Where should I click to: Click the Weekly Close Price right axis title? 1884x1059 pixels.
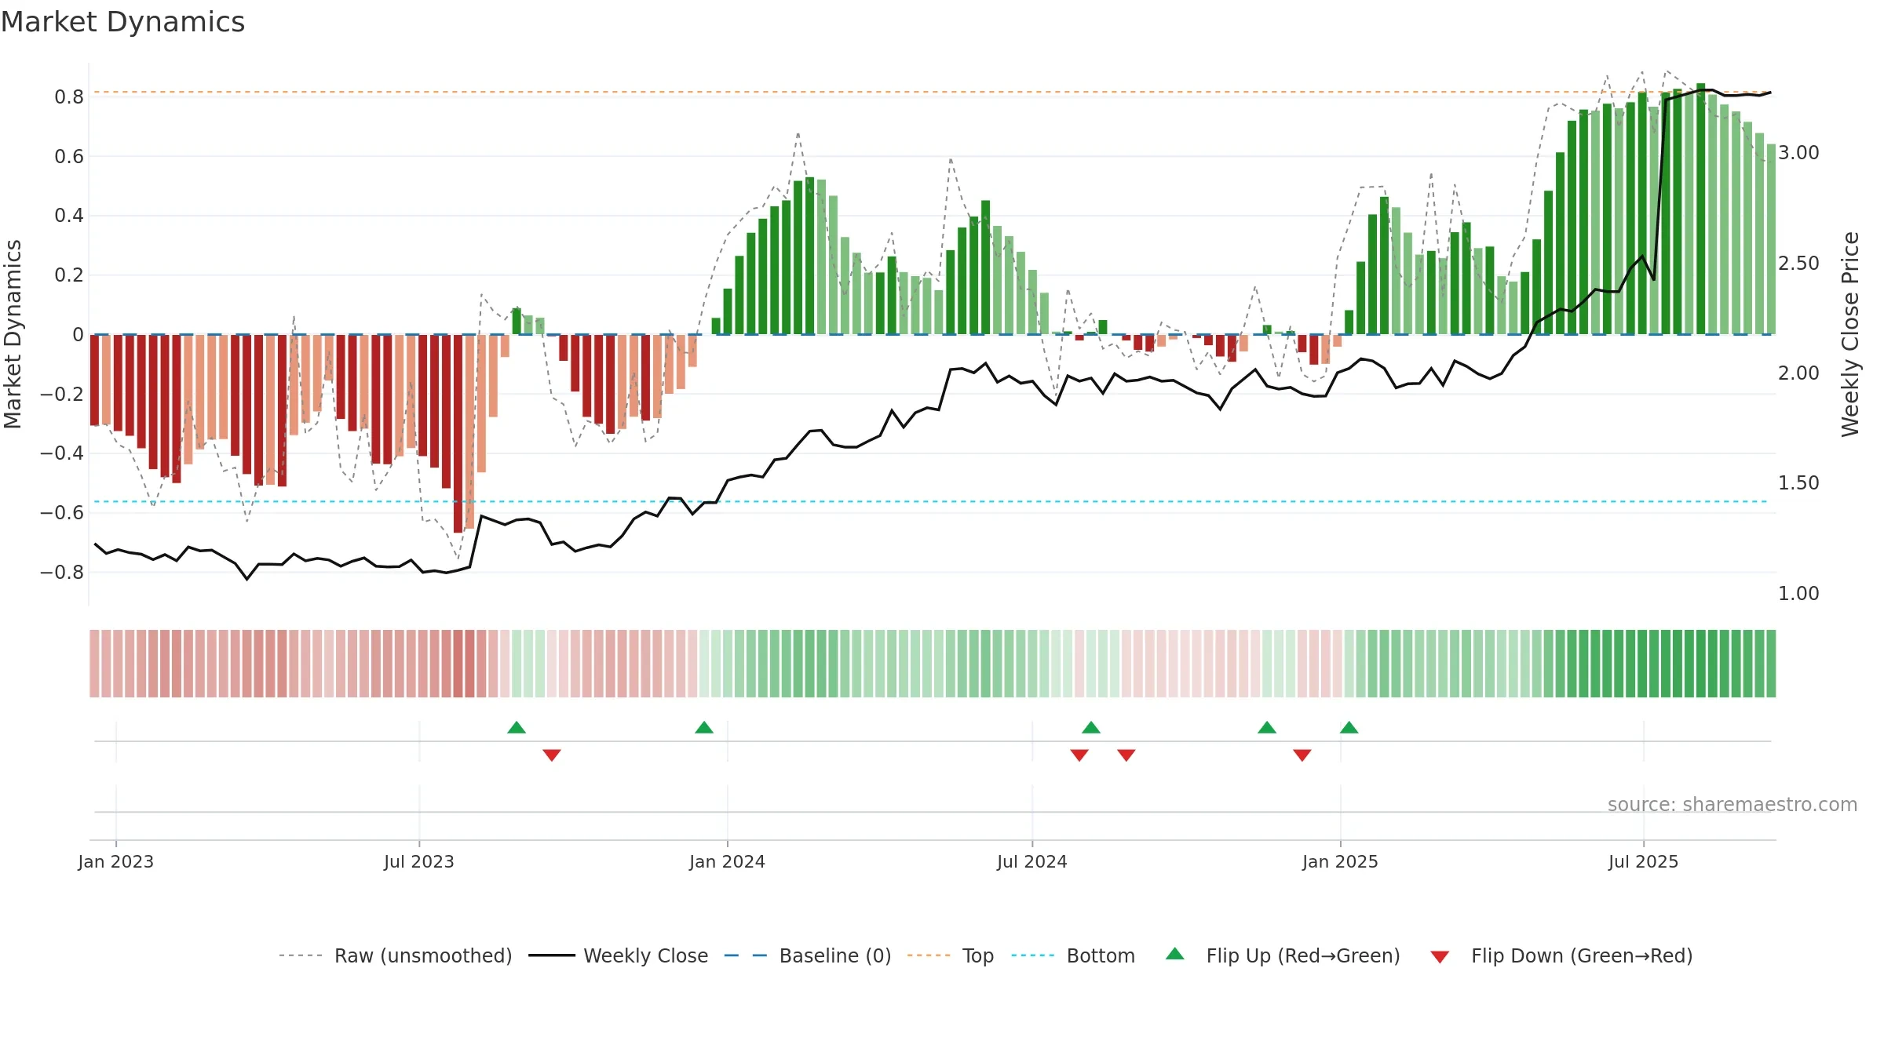point(1850,334)
